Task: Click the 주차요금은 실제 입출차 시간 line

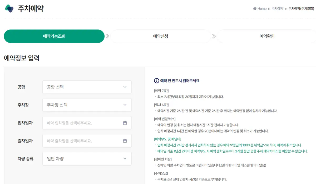Action: point(191,179)
